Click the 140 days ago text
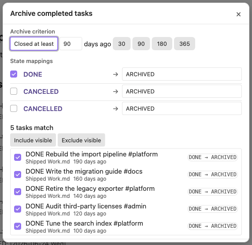This screenshot has width=252, height=245. [90, 196]
